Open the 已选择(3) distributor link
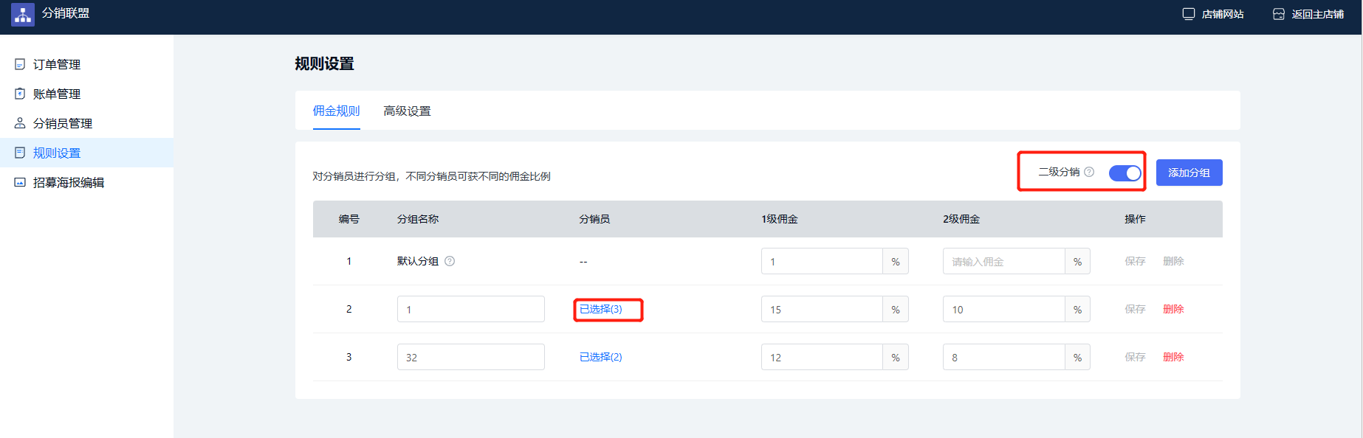Viewport: 1363px width, 438px height. point(601,309)
